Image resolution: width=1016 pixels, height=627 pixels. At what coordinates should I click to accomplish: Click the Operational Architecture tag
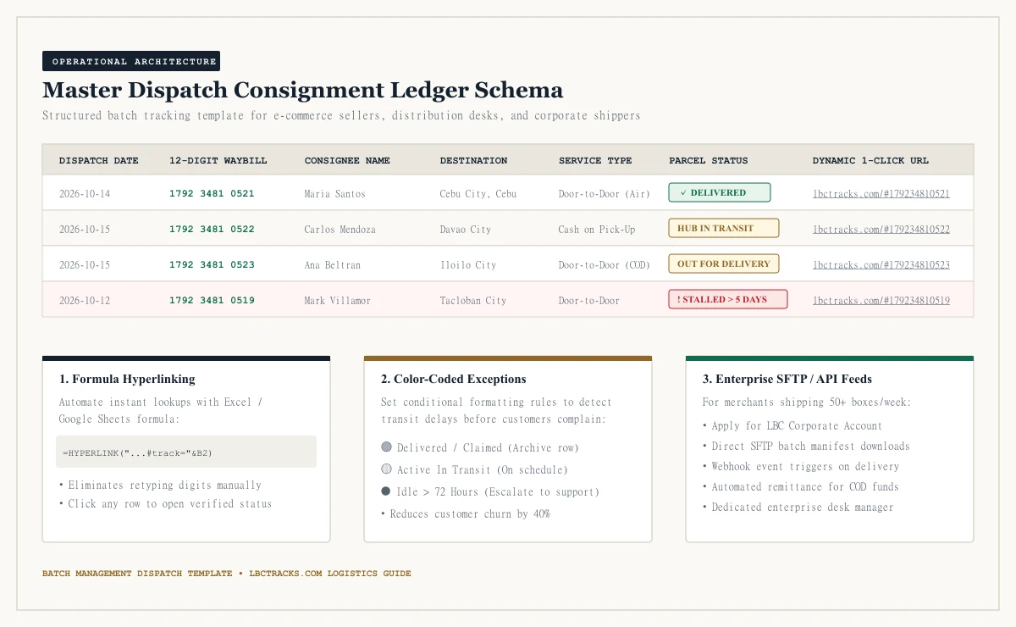click(131, 61)
